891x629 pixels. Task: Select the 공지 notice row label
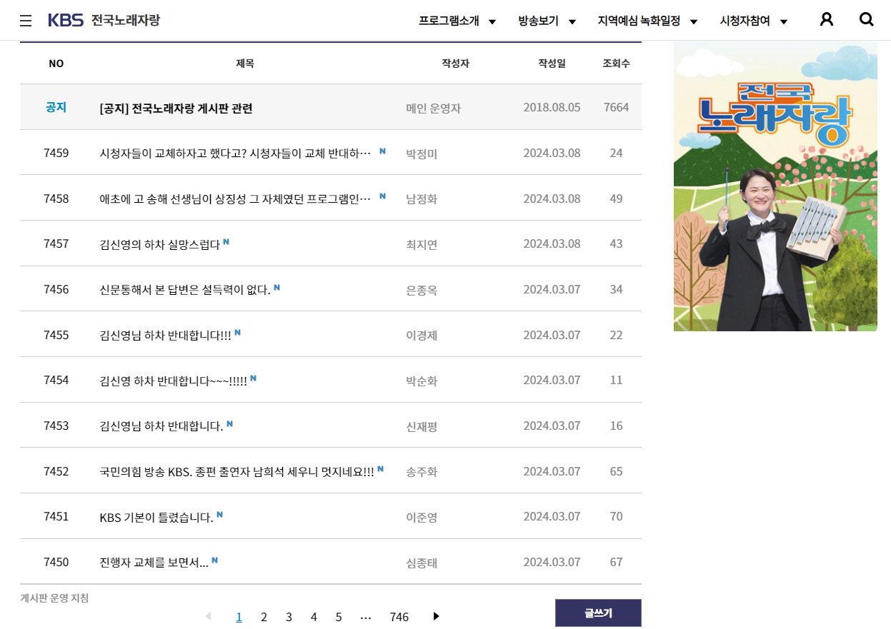(56, 107)
